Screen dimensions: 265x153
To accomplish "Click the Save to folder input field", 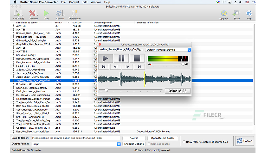I will tap(76, 138).
